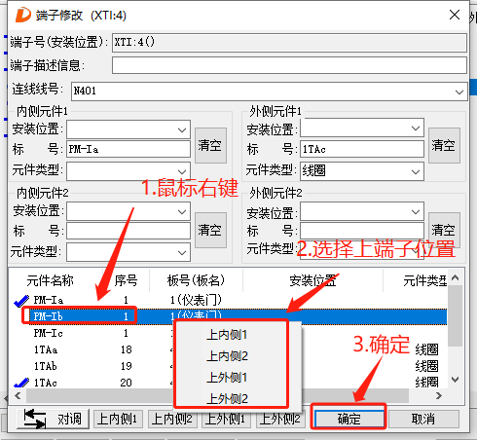Viewport: 477px width, 440px height.
Task: Choose 上内侧2 in context menu
Action: coord(227,356)
